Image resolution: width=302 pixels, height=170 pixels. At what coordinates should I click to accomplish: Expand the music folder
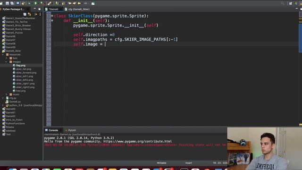tap(6, 94)
